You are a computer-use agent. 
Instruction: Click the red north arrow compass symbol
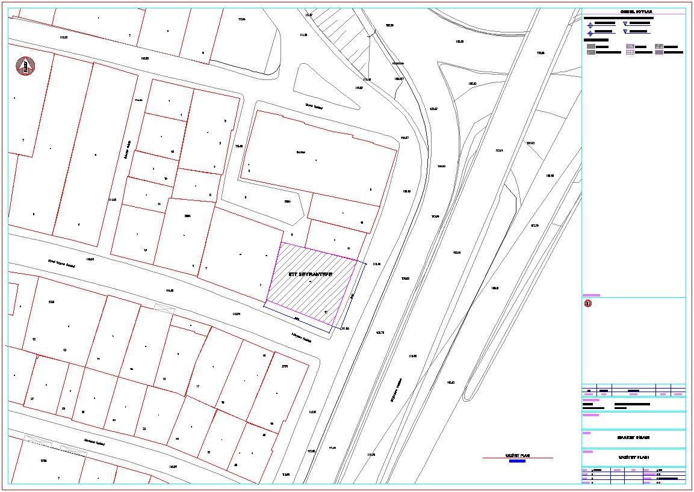coord(25,66)
